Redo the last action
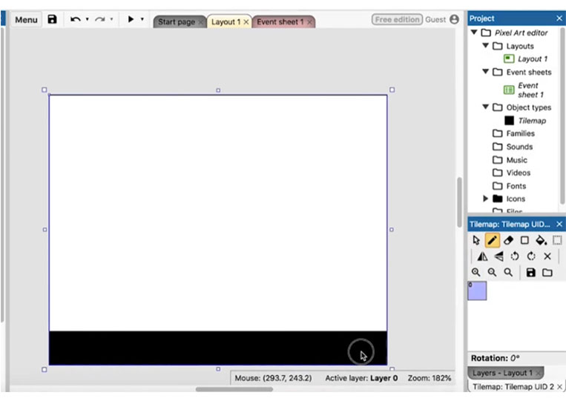566x401 pixels. tap(99, 19)
